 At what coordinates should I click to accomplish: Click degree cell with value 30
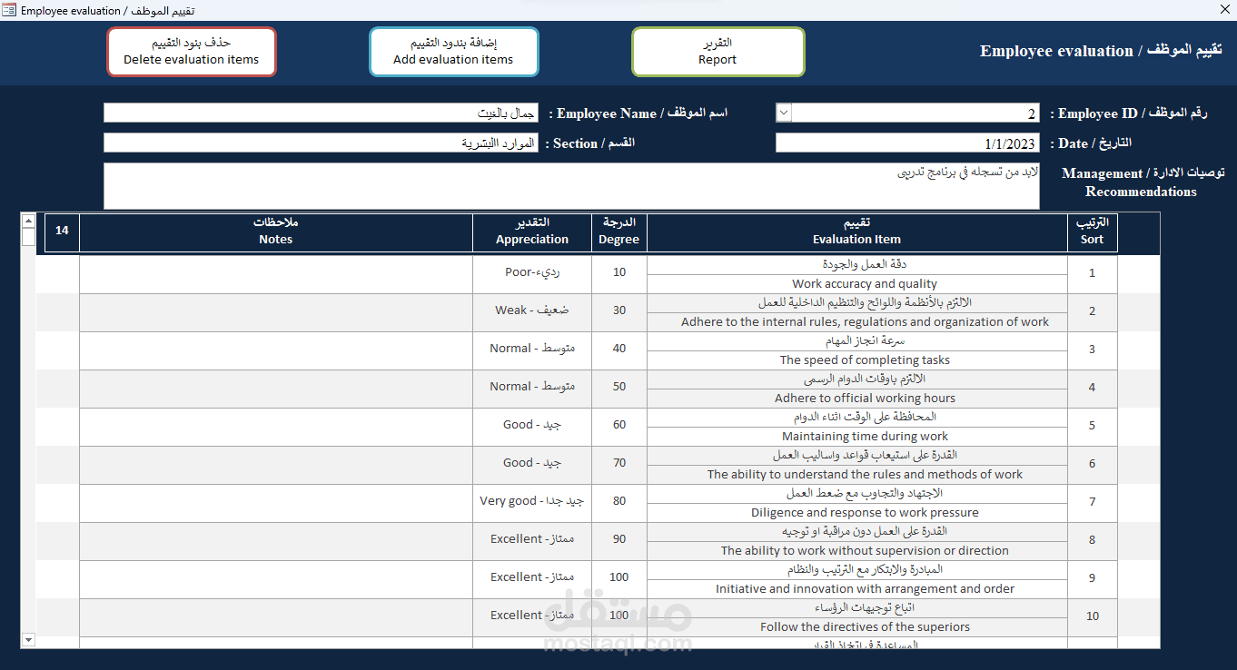click(x=619, y=310)
